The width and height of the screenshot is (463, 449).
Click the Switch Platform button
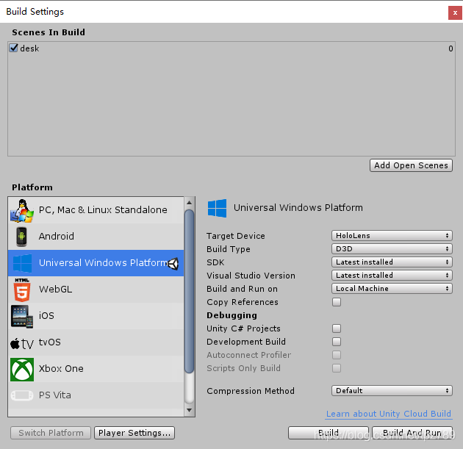tap(51, 433)
